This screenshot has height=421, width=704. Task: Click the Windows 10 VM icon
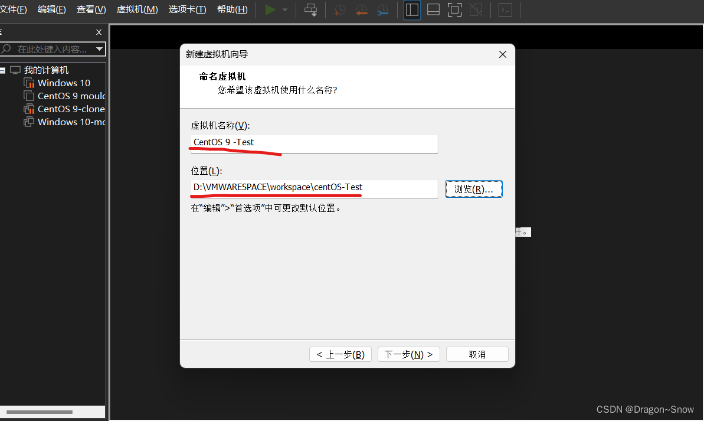[x=29, y=83]
